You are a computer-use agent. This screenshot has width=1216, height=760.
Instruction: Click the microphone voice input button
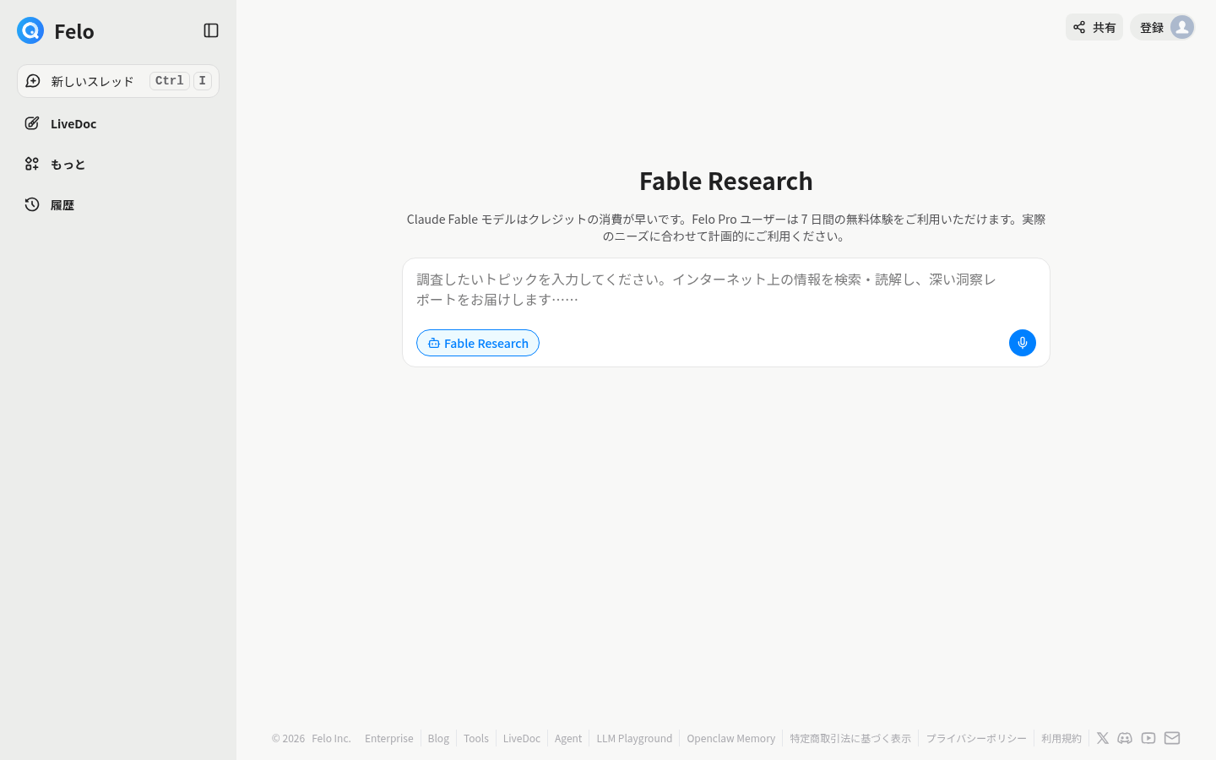point(1023,343)
